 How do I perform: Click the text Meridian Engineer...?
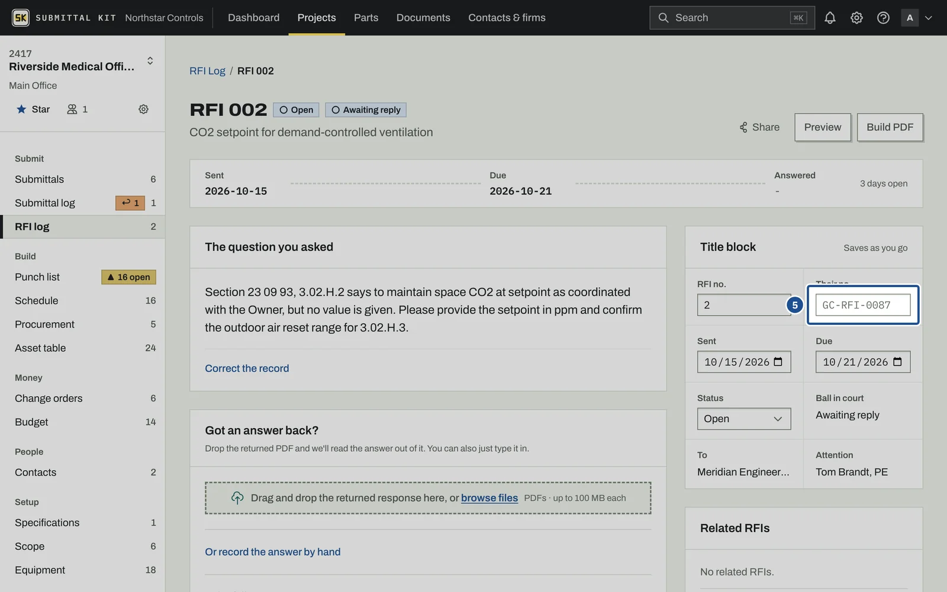click(743, 472)
